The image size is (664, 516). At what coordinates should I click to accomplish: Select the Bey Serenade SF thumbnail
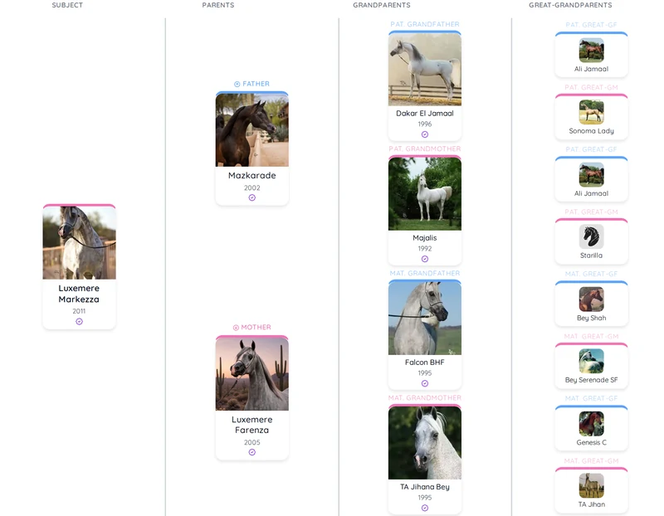point(591,361)
